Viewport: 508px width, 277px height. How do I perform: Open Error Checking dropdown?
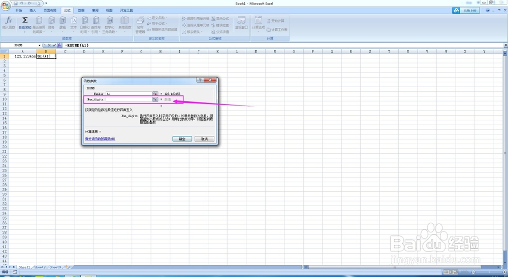(221, 25)
